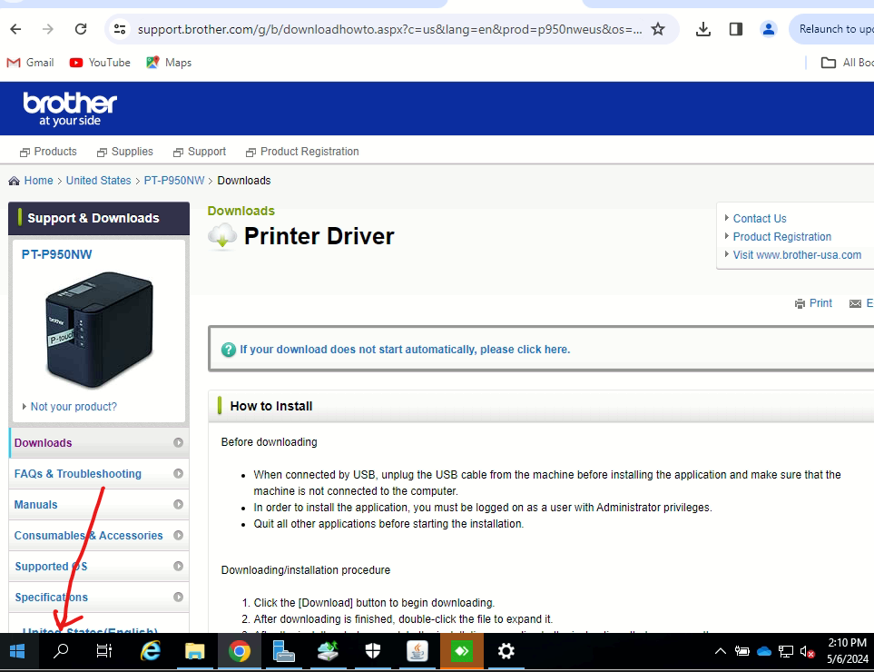This screenshot has width=874, height=672.
Task: Click the Contact Us link
Action: (x=760, y=219)
